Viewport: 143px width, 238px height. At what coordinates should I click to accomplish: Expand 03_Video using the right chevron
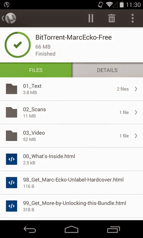click(136, 136)
